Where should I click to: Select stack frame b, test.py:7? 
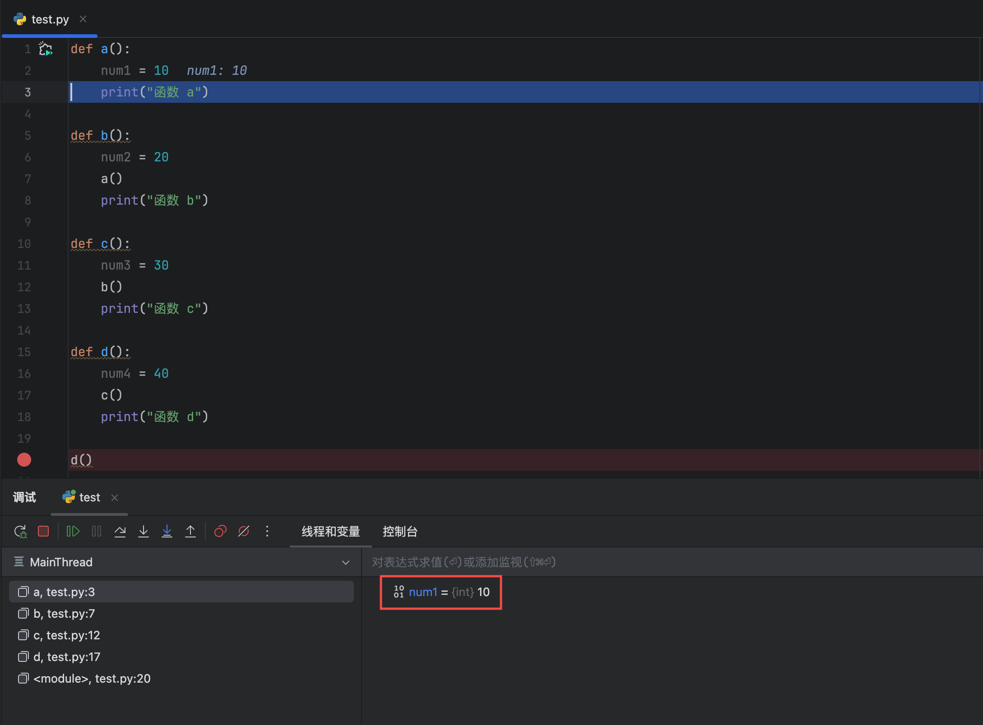(64, 614)
